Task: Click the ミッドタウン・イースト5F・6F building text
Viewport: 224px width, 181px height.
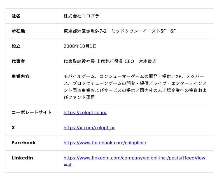Action: (x=143, y=31)
